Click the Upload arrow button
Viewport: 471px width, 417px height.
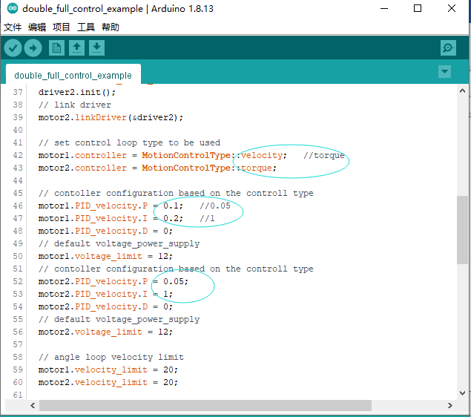pos(33,47)
